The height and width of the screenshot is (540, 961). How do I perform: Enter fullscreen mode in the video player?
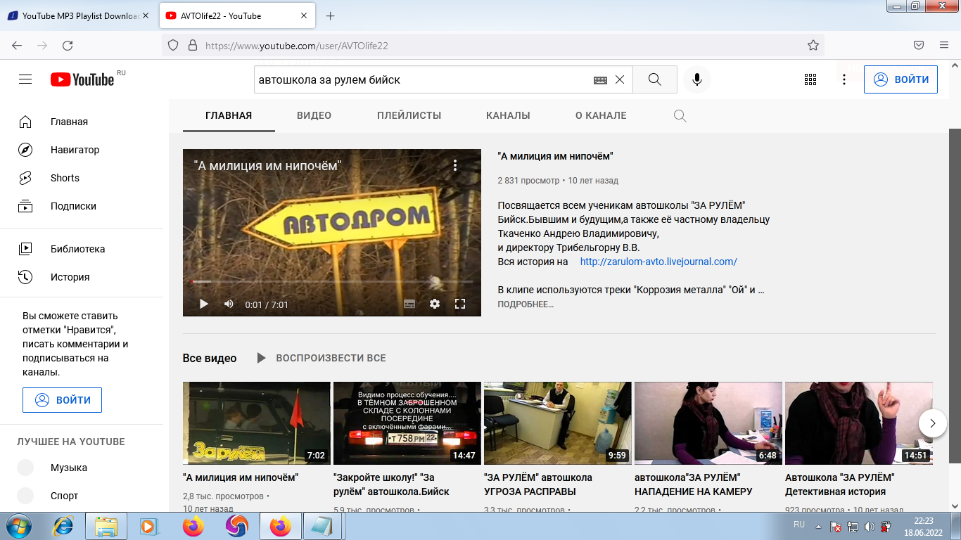coord(462,304)
